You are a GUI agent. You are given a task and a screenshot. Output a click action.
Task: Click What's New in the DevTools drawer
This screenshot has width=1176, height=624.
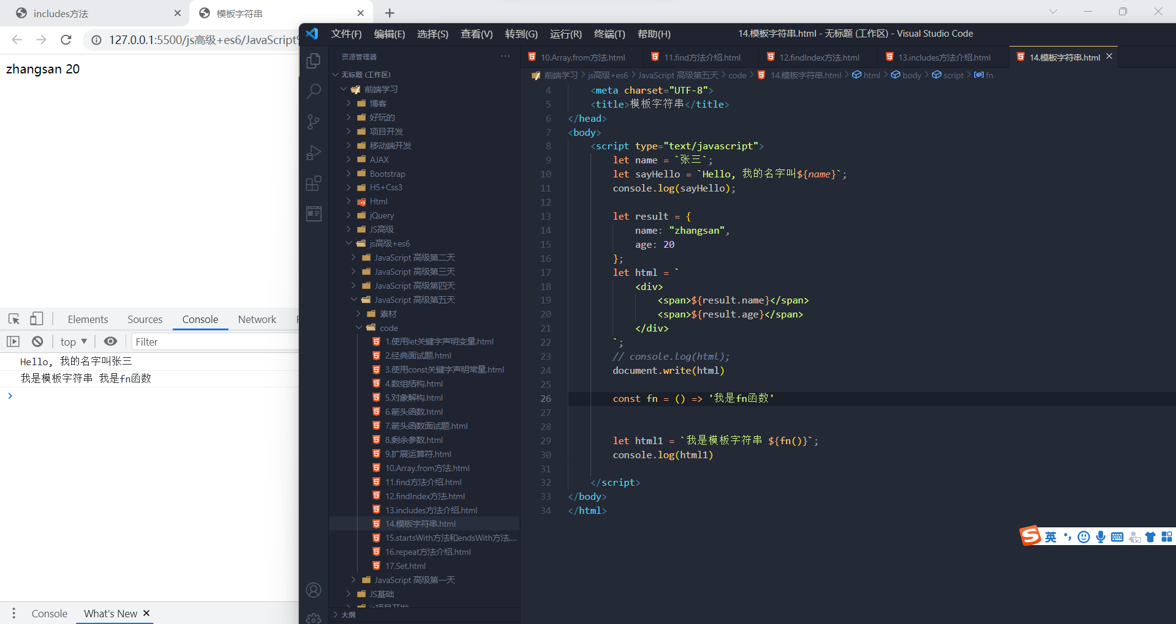[x=110, y=614]
